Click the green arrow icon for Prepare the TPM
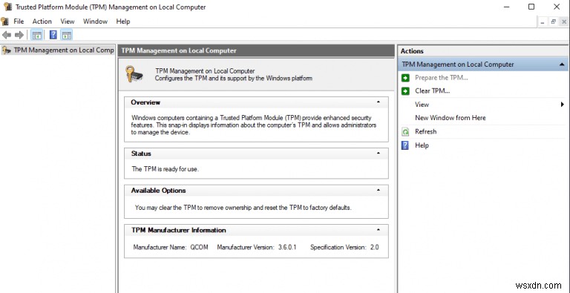Viewport: 570px width, 293px height. click(x=405, y=78)
